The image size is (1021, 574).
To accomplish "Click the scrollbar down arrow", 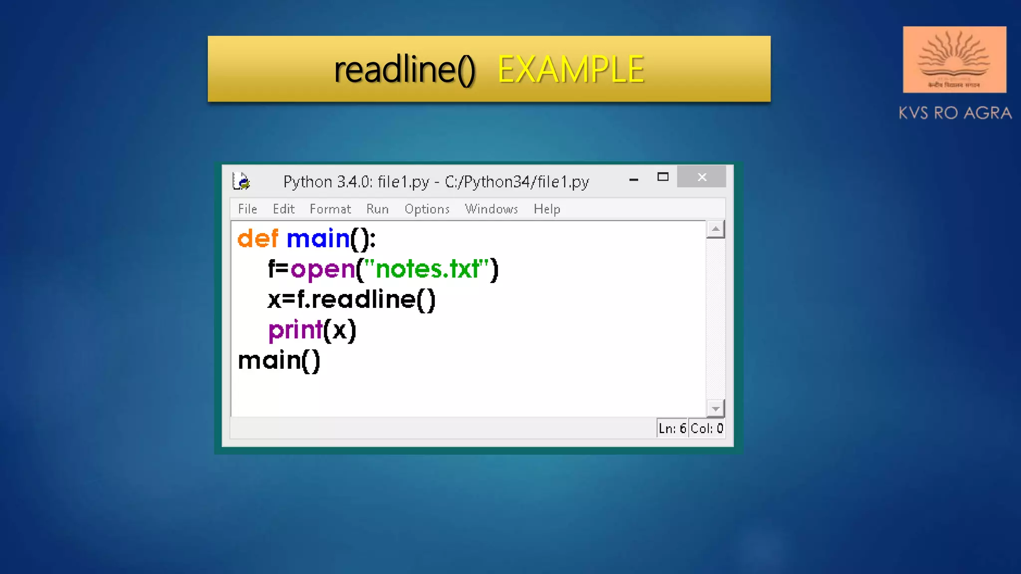I will 715,409.
